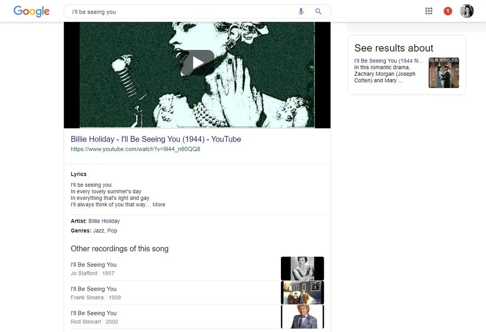
Task: Click the Rod Stewart thumbnail image
Action: [302, 316]
